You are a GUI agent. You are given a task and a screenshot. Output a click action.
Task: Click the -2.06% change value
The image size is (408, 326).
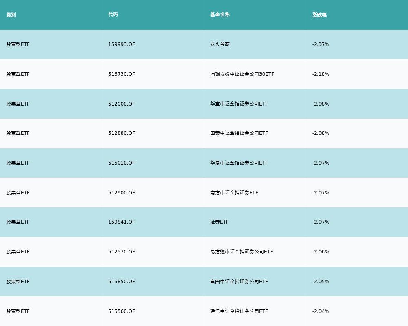[321, 252]
